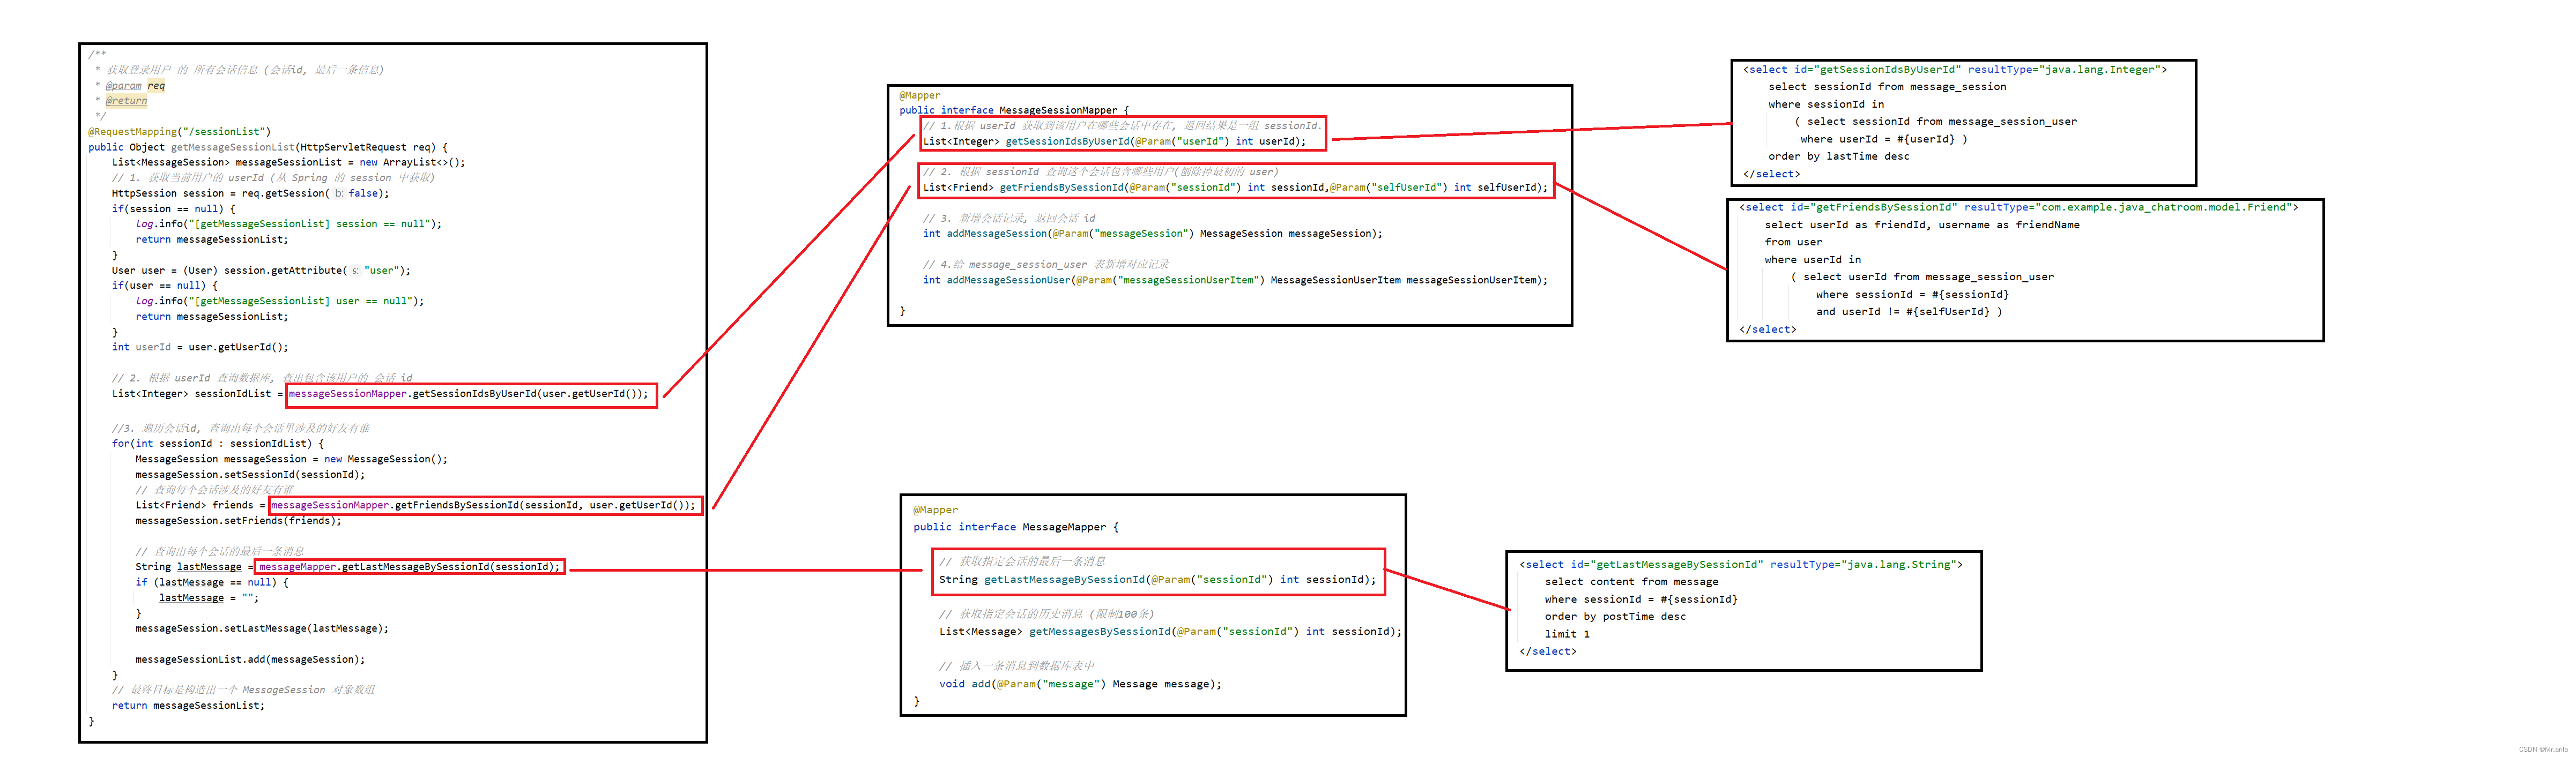Click the '@param req' Javadoc tag
Viewport: 2576px width, 757px height.
coord(135,86)
